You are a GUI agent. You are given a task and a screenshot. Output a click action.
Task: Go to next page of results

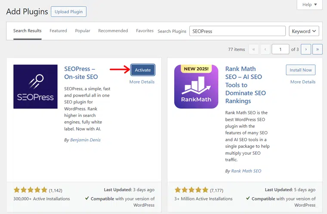coord(306,49)
